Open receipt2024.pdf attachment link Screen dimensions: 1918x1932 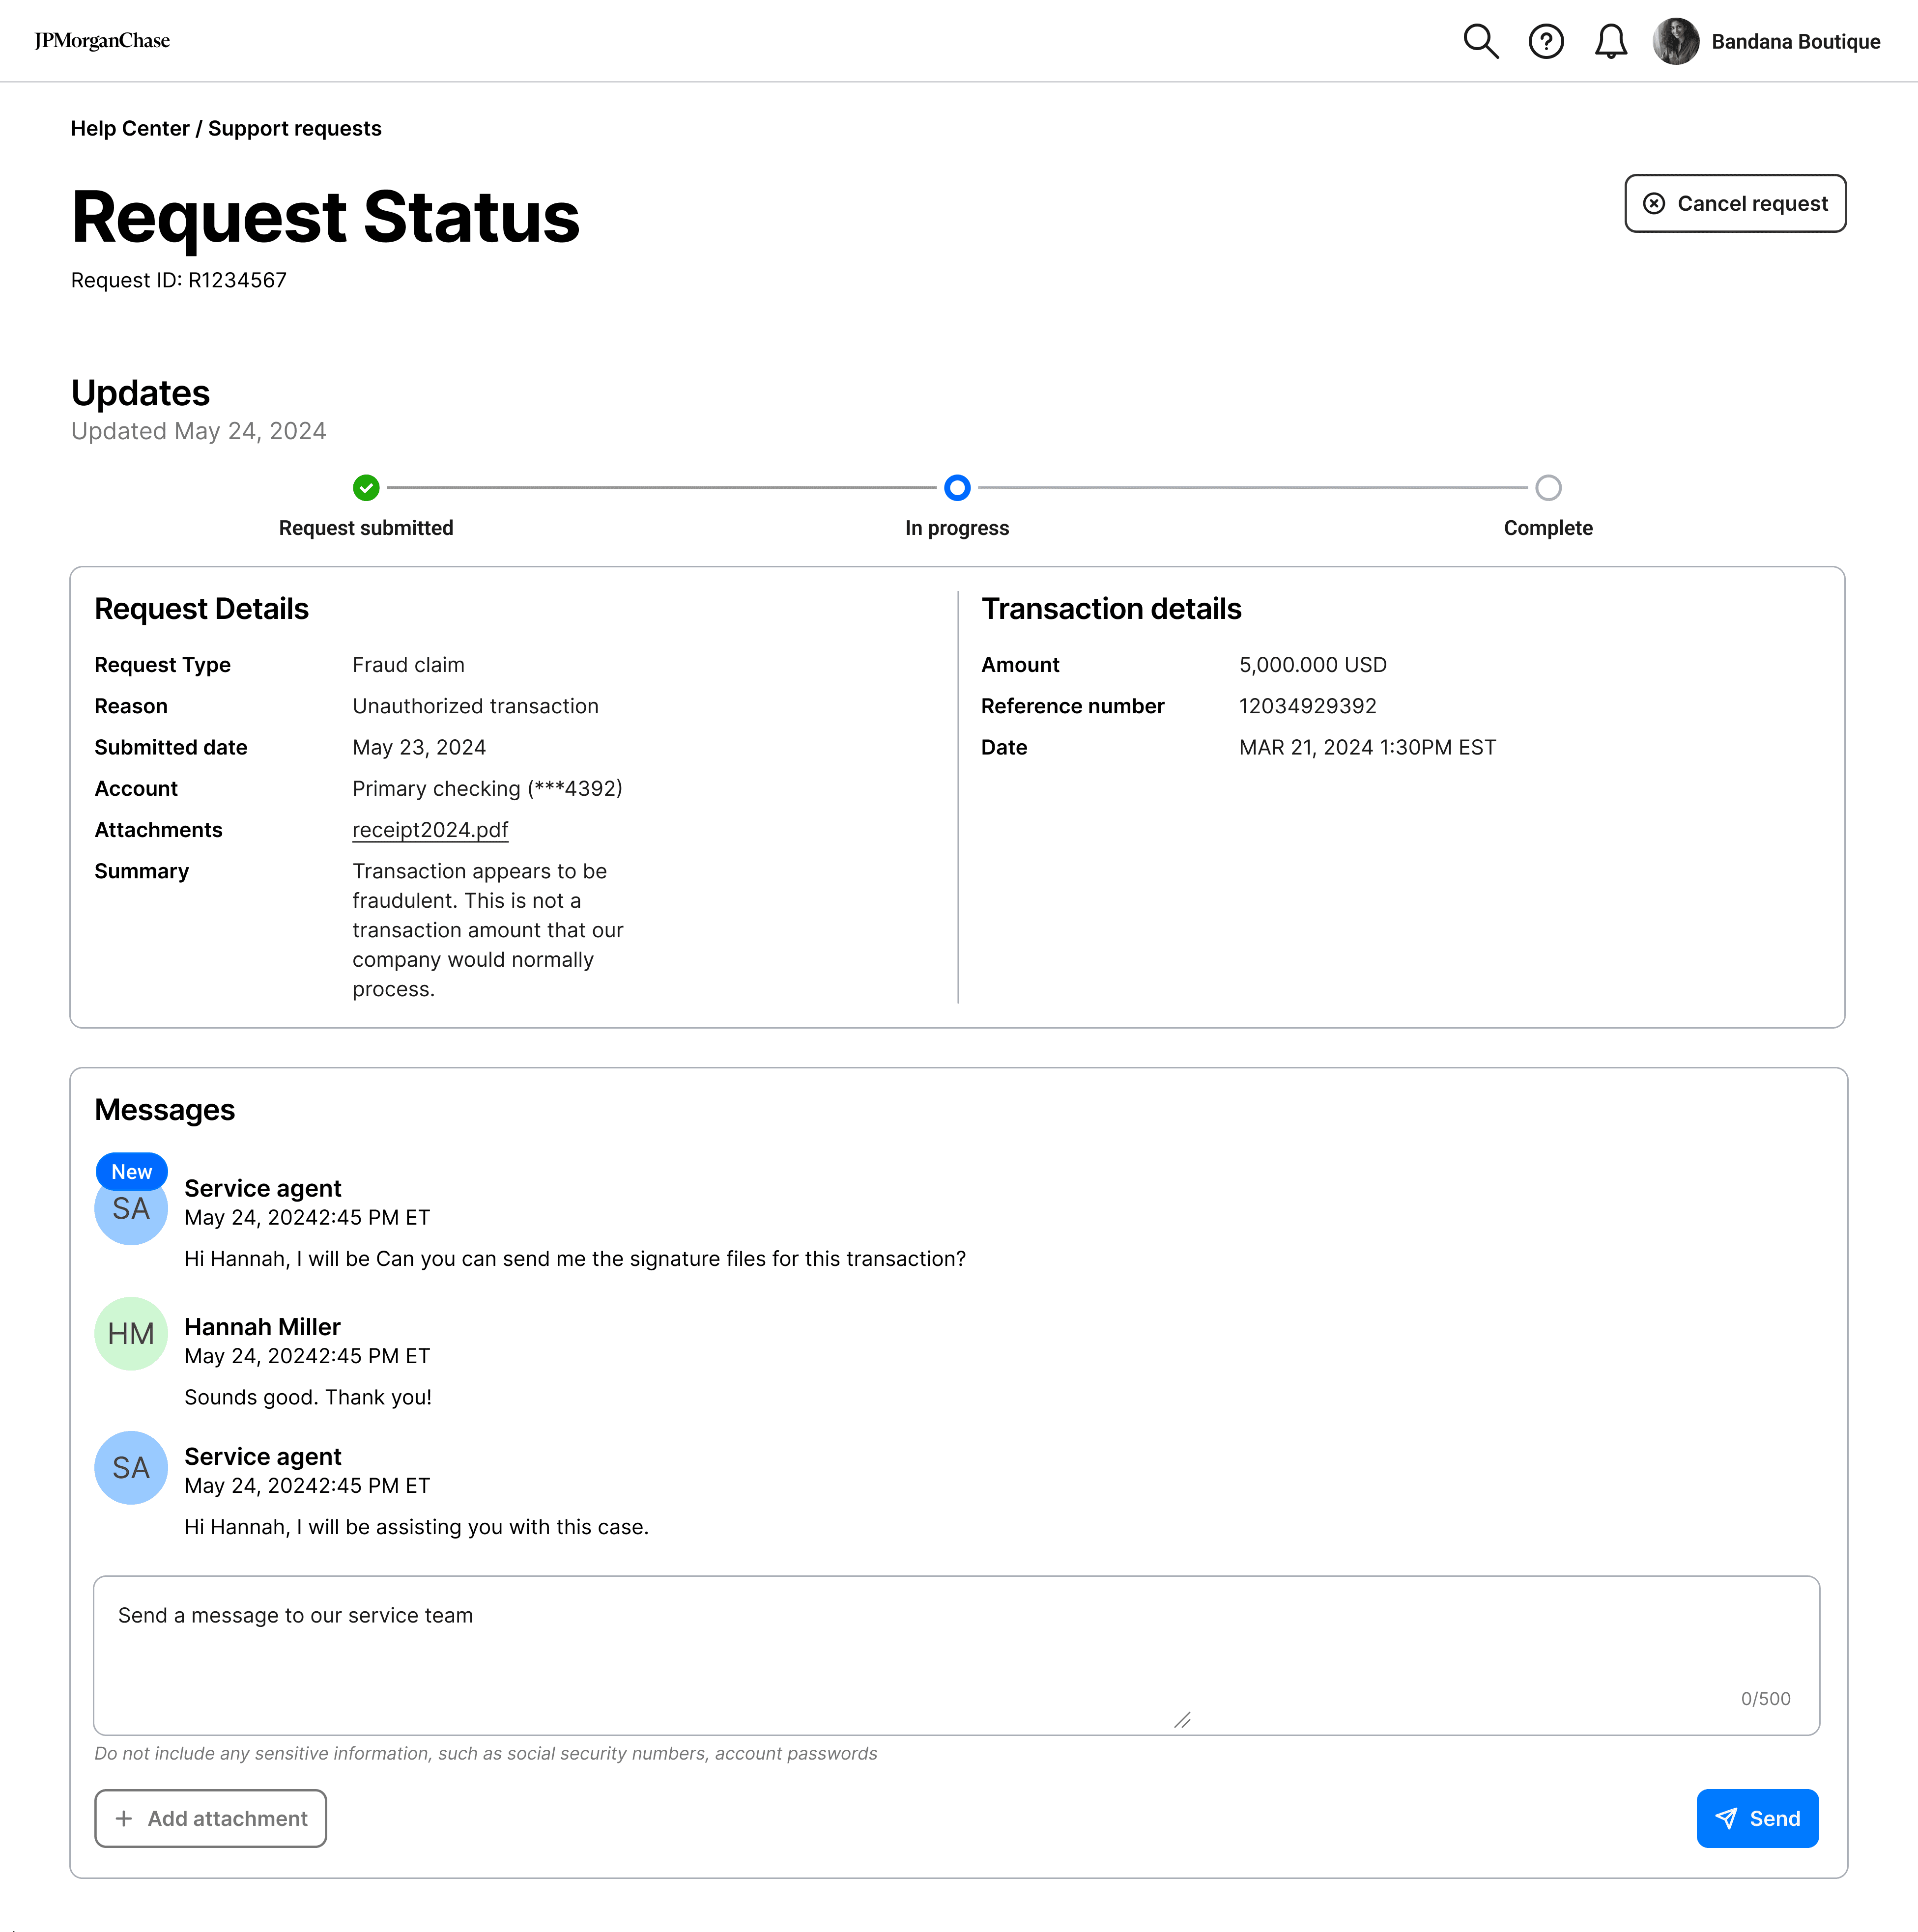pos(430,830)
